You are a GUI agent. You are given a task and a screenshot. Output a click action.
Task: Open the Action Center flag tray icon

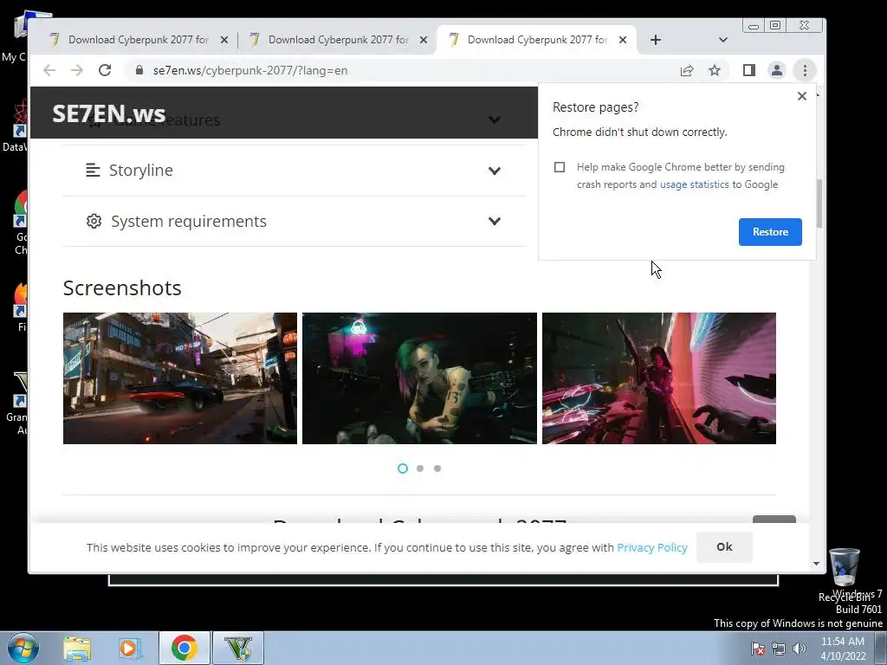click(x=758, y=649)
